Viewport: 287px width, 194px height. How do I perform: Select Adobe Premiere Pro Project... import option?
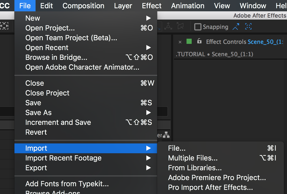click(x=217, y=177)
